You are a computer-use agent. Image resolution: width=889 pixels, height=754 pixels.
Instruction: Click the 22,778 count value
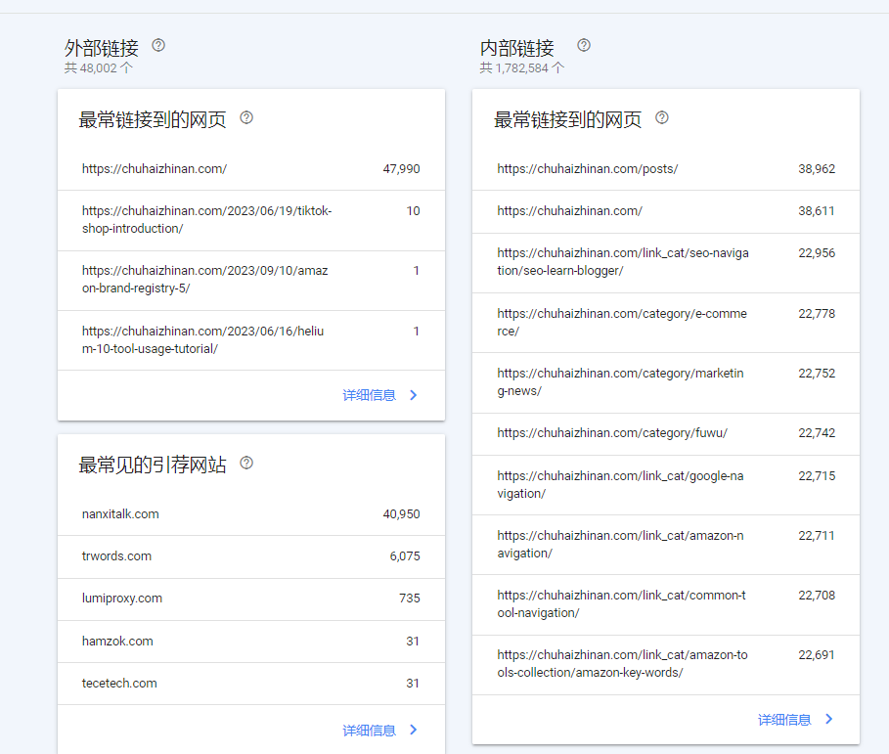tap(817, 314)
